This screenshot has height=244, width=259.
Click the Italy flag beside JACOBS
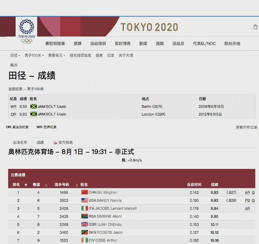(x=85, y=208)
